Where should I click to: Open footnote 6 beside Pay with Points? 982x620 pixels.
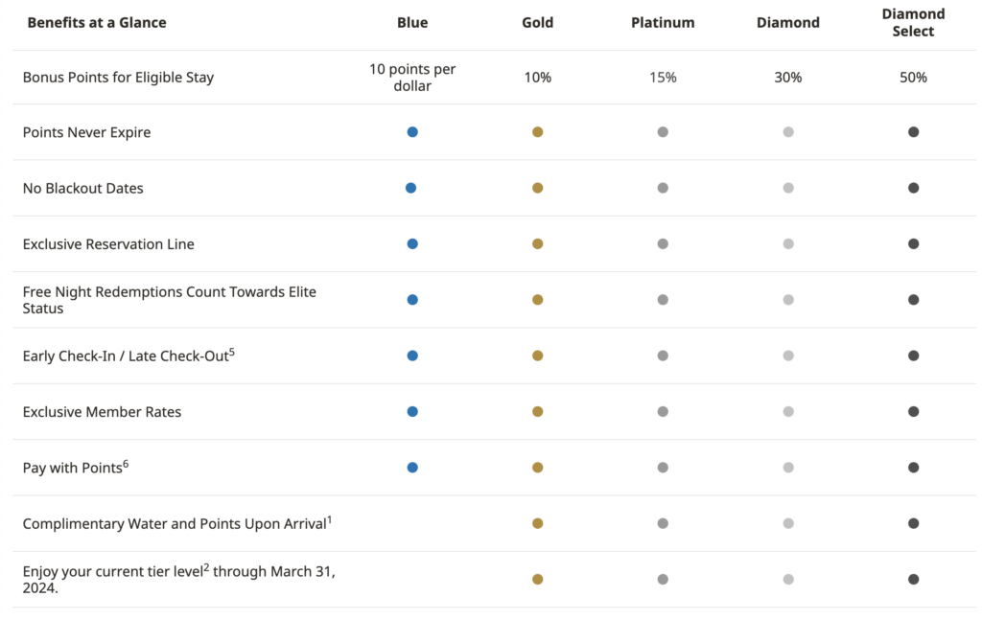pyautogui.click(x=126, y=463)
